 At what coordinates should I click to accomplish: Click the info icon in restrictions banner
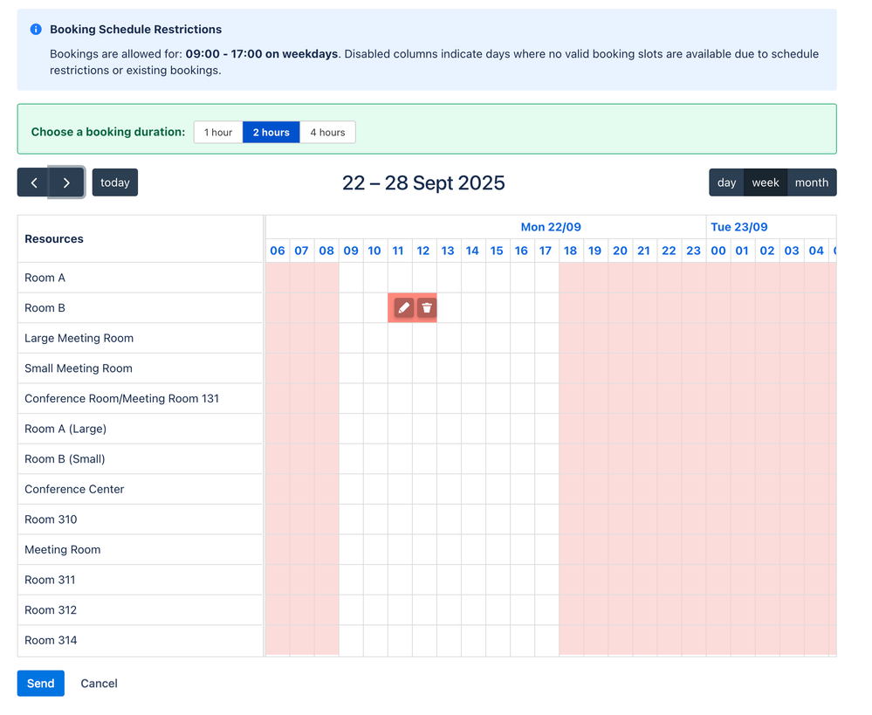[35, 29]
